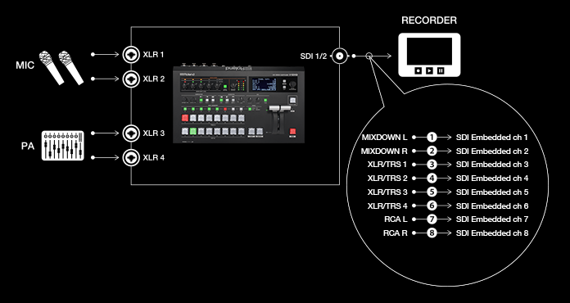
Task: Click the RECORDER heading text
Action: coord(429,20)
